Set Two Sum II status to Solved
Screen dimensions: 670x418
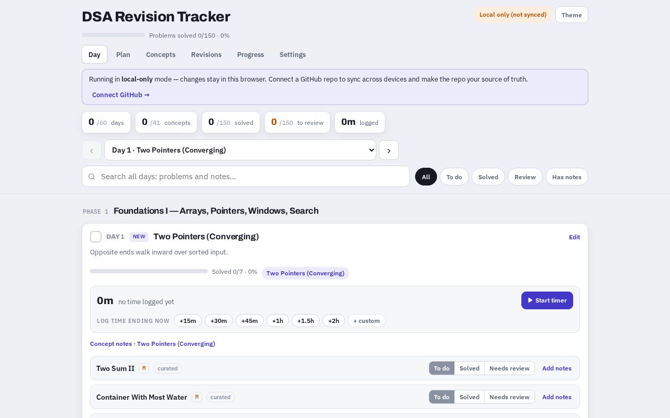click(470, 368)
